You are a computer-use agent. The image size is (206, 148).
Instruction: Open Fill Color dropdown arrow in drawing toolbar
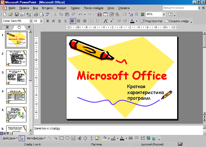pyautogui.click(x=109, y=138)
